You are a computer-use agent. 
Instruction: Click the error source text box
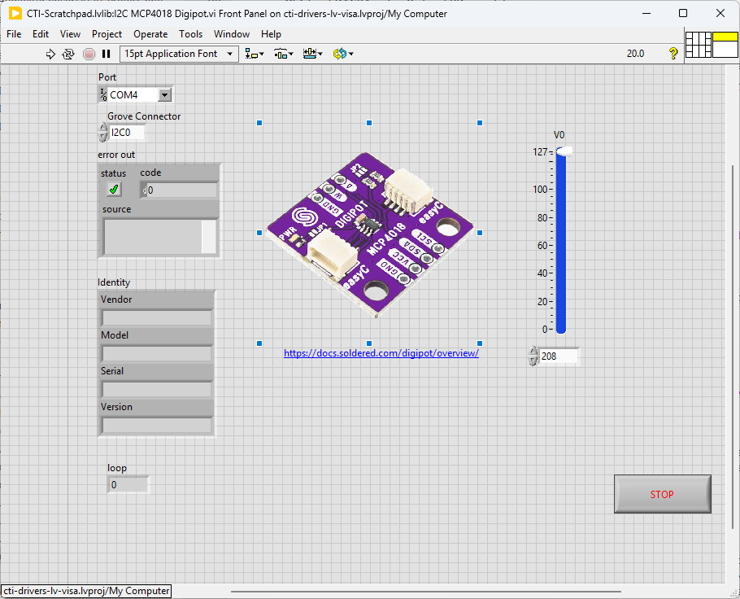[x=153, y=237]
